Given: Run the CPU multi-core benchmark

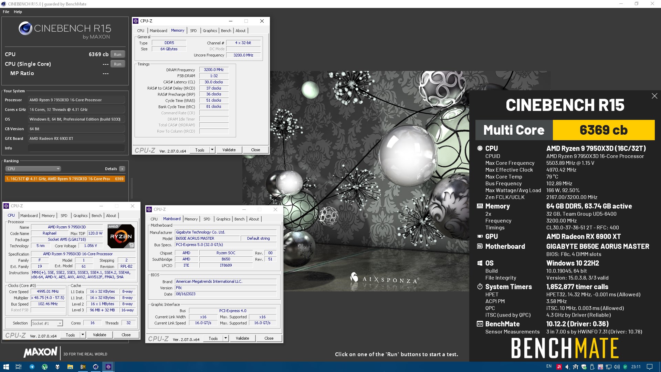Looking at the screenshot, I should (x=118, y=54).
